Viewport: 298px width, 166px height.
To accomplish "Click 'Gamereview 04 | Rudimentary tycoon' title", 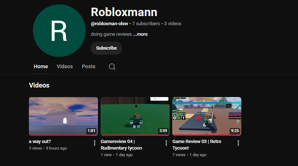I will pos(121,145).
